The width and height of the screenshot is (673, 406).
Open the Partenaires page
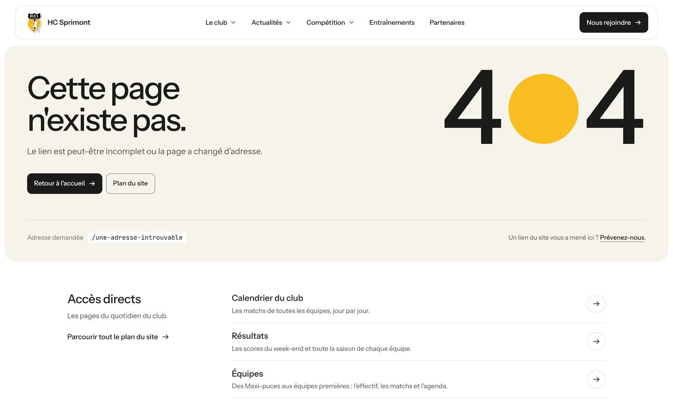coord(447,22)
